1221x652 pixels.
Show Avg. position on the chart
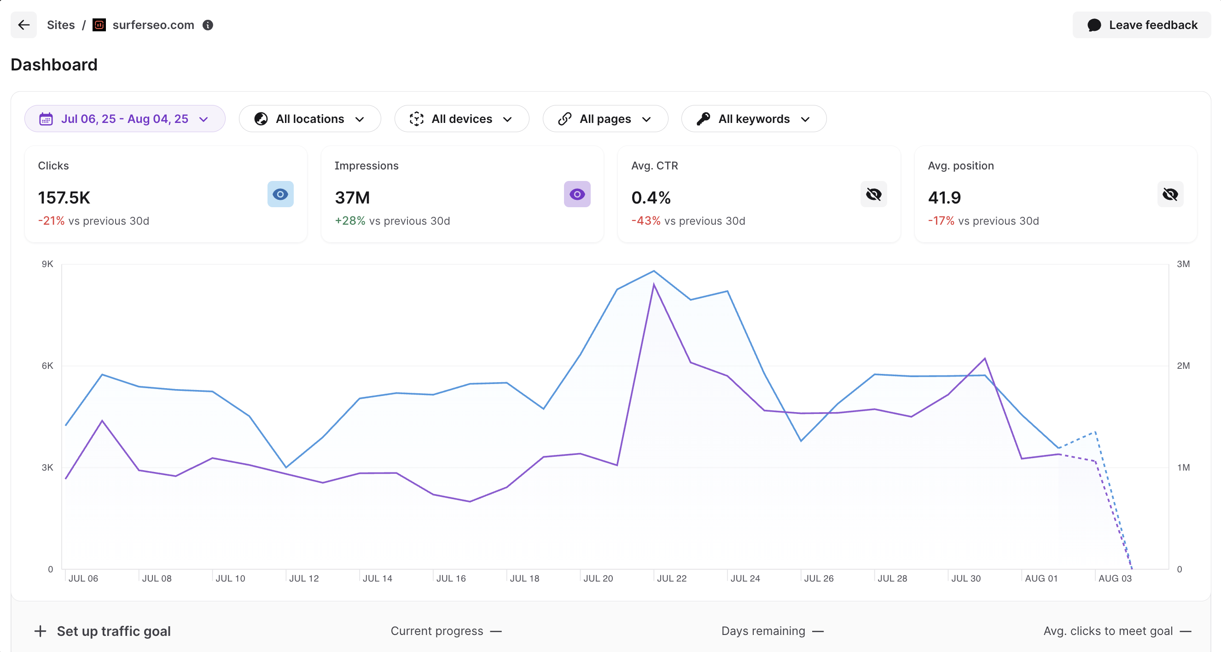(x=1170, y=194)
